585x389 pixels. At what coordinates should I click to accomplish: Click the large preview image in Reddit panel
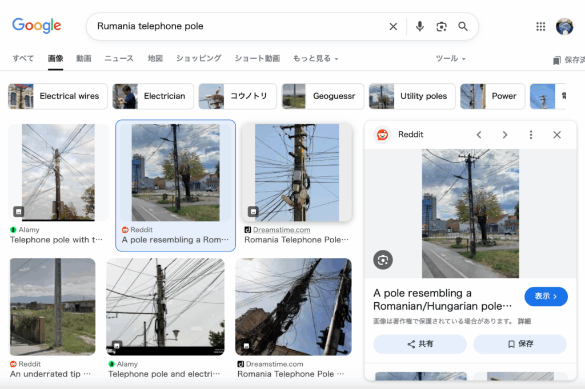pos(470,213)
